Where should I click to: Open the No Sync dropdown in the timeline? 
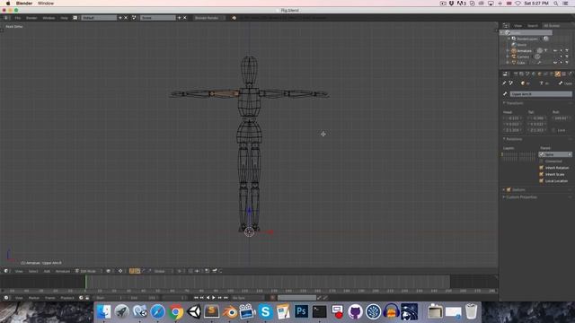(248, 298)
